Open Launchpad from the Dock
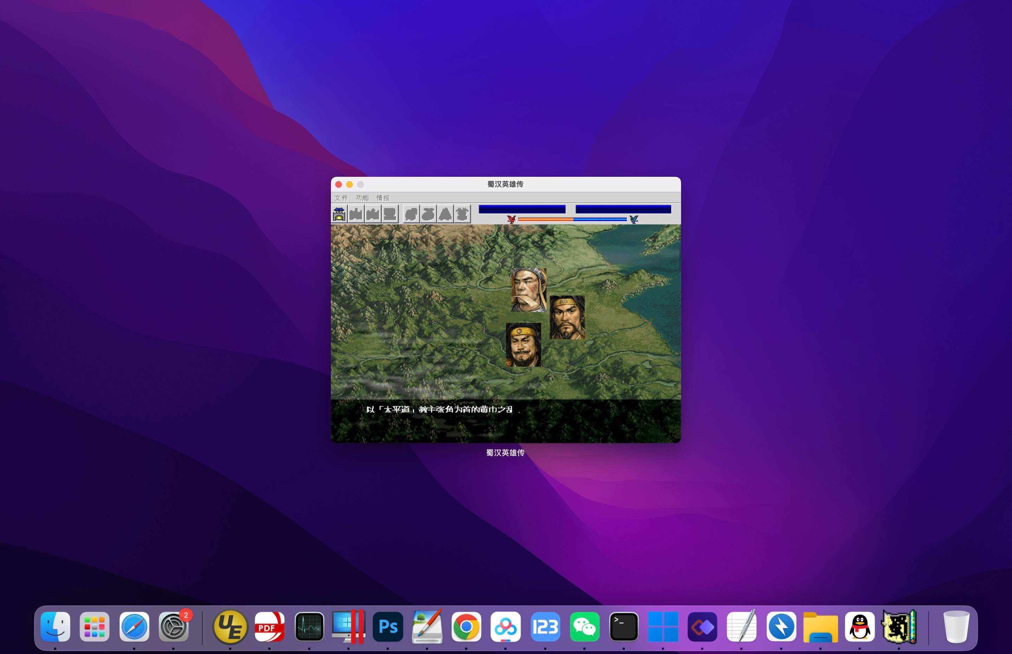Viewport: 1012px width, 654px height. click(94, 626)
